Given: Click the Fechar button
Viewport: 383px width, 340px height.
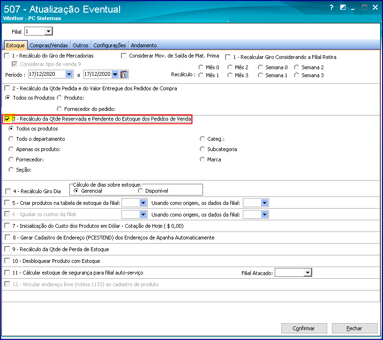Looking at the screenshot, I should pos(354,328).
